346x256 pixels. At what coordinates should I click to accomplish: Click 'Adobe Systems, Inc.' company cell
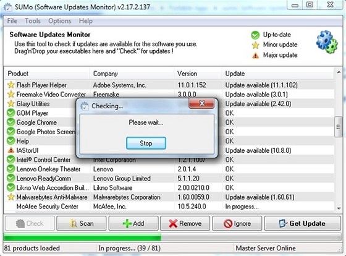(119, 85)
